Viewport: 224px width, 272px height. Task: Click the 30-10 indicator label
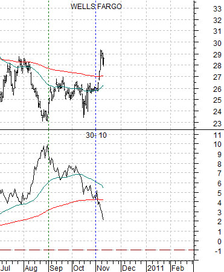pyautogui.click(x=96, y=135)
